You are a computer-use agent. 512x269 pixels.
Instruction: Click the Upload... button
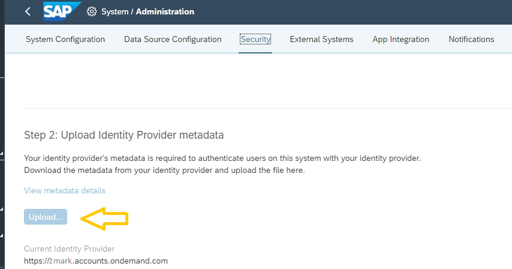(46, 217)
